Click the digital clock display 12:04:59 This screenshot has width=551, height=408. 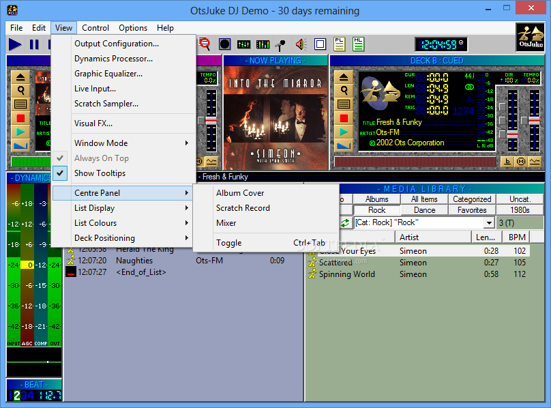(441, 44)
